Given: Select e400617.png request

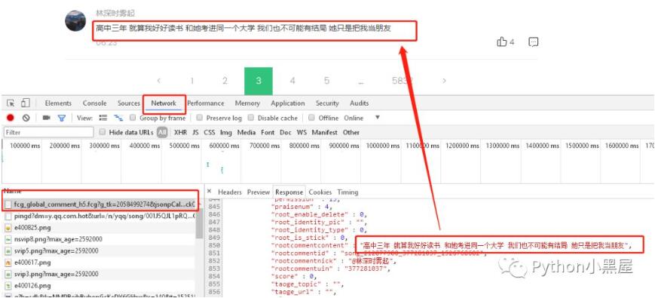Looking at the screenshot, I should [99, 263].
